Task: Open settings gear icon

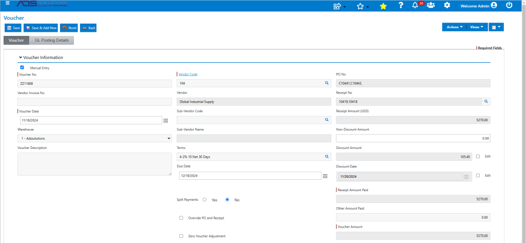Action: click(447, 5)
